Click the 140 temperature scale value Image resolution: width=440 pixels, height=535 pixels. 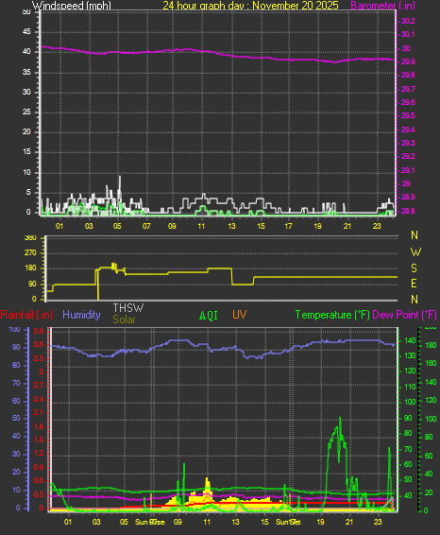tap(410, 340)
